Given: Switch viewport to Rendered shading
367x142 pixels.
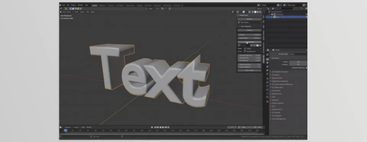Looking at the screenshot, I should [x=260, y=12].
